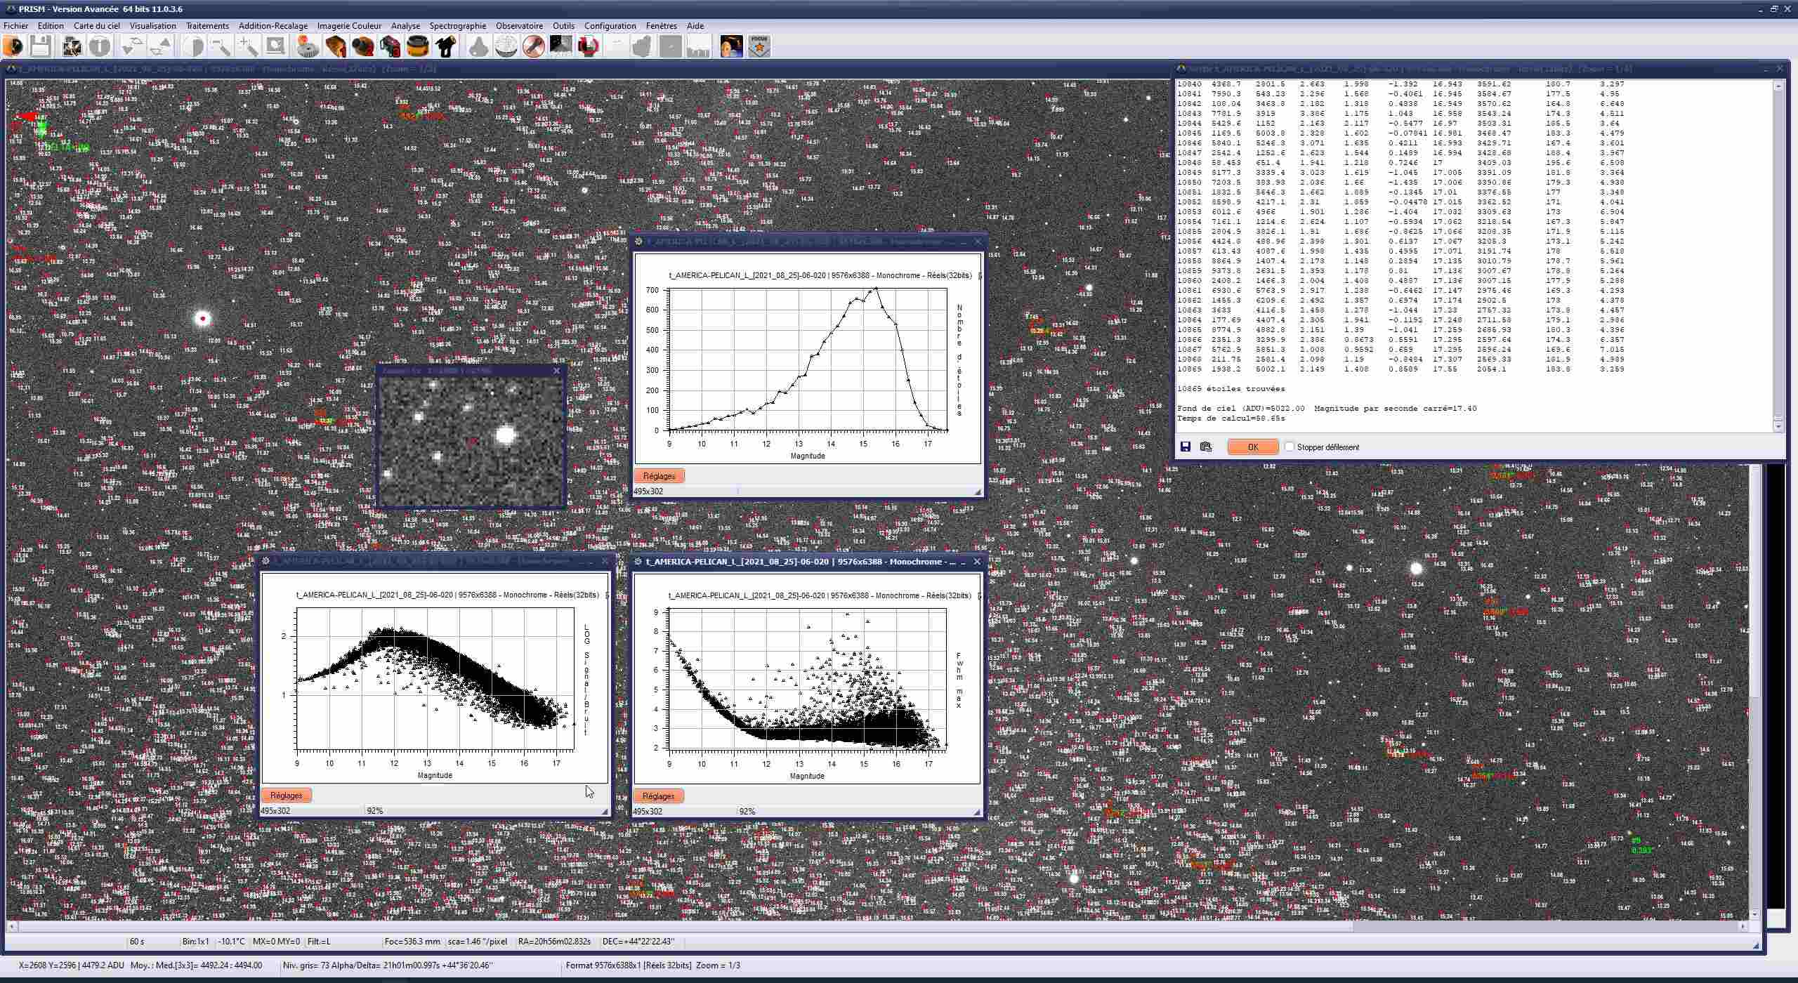Click Réglages under the signal/bruit graph
This screenshot has width=1798, height=983.
286,796
